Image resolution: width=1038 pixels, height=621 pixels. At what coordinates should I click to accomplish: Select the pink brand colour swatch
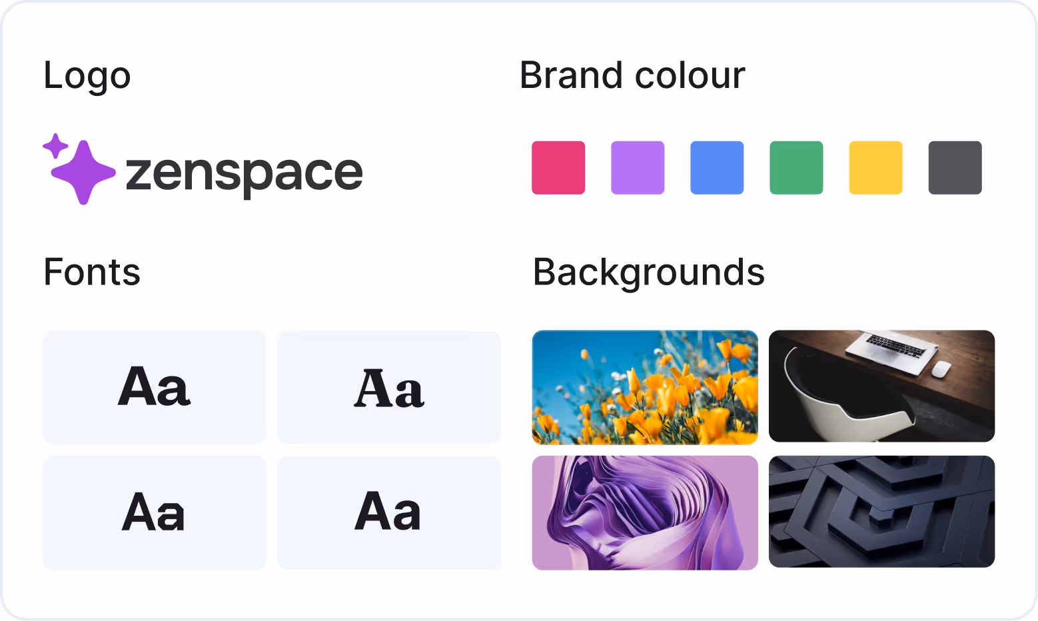click(x=558, y=167)
